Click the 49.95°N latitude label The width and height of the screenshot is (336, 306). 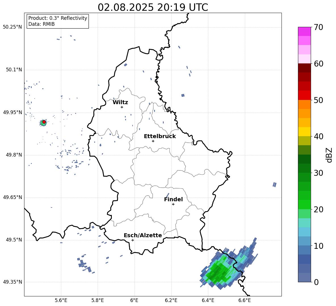click(x=12, y=112)
